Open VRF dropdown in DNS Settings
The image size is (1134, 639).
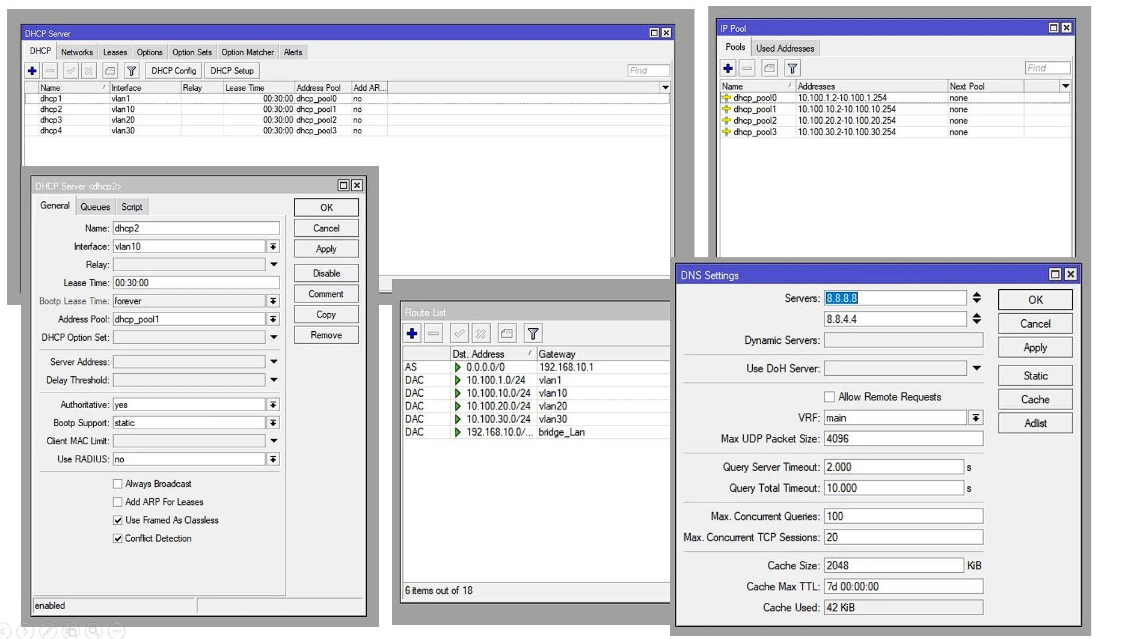(976, 418)
